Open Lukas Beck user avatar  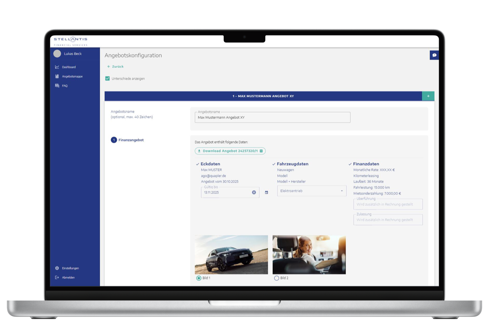click(57, 54)
